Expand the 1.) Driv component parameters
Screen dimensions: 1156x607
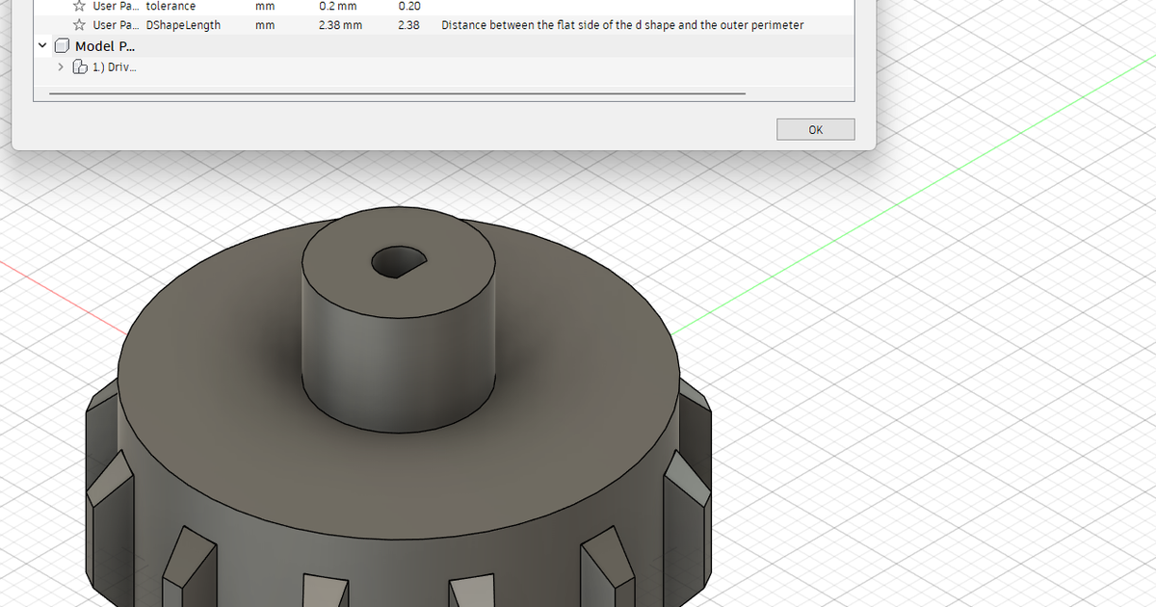click(x=60, y=66)
